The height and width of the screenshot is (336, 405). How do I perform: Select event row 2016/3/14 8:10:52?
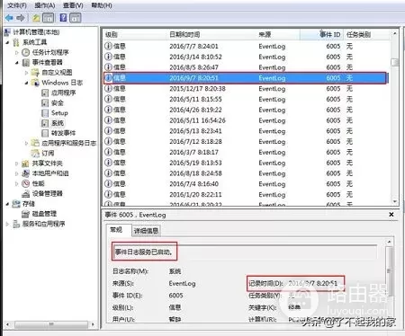pyautogui.click(x=246, y=57)
